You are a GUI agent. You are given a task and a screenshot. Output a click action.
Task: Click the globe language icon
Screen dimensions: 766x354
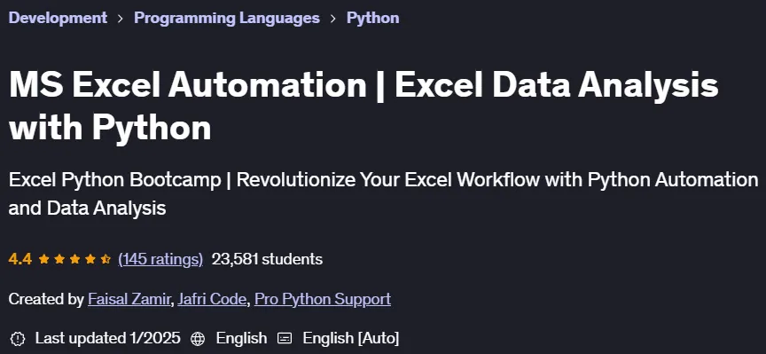(198, 338)
